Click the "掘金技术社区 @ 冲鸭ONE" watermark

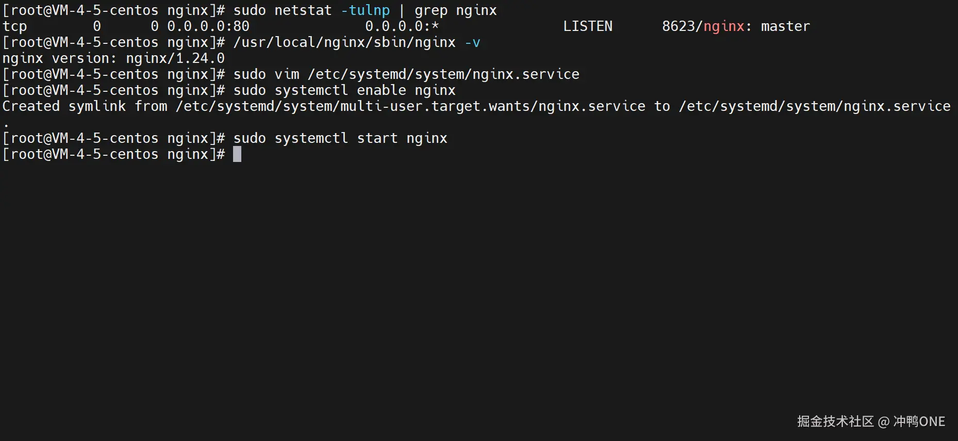coord(871,421)
